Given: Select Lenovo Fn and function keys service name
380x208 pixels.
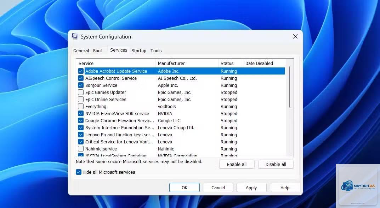Looking at the screenshot, I should click(x=120, y=135).
